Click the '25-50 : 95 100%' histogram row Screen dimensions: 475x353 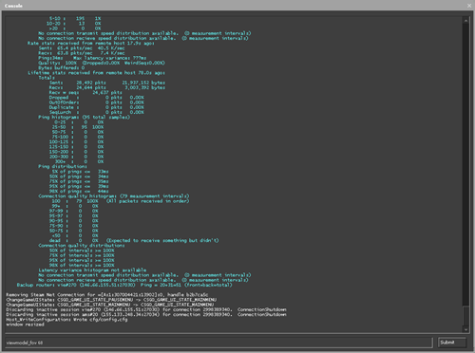(78, 127)
